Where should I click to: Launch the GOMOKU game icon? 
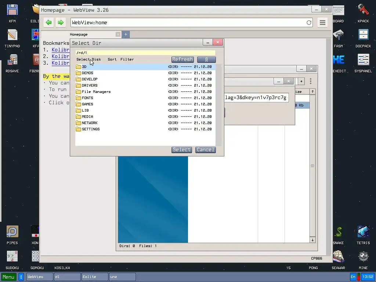[x=37, y=260]
